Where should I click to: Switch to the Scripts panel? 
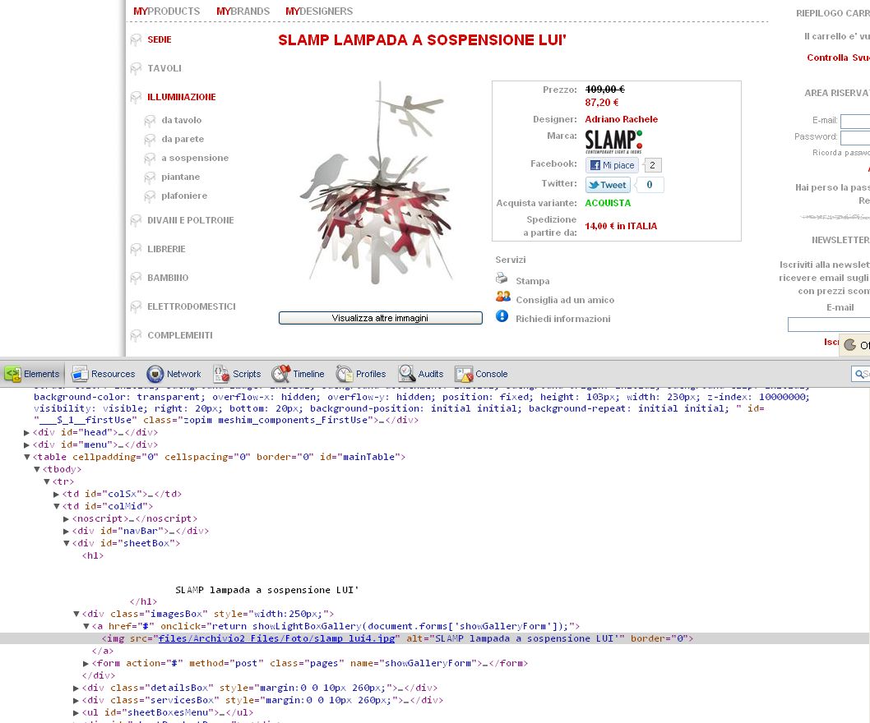click(238, 375)
